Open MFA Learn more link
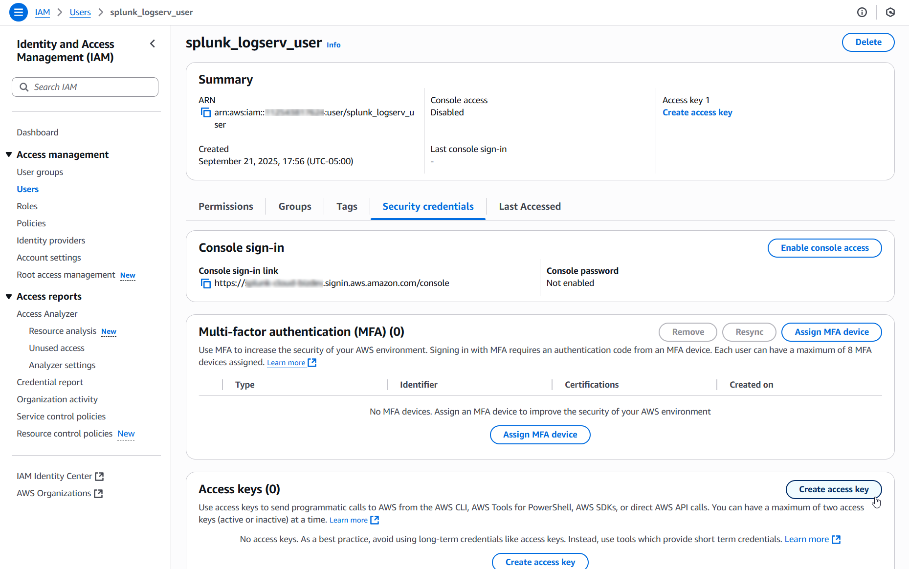Image resolution: width=909 pixels, height=569 pixels. click(x=286, y=363)
